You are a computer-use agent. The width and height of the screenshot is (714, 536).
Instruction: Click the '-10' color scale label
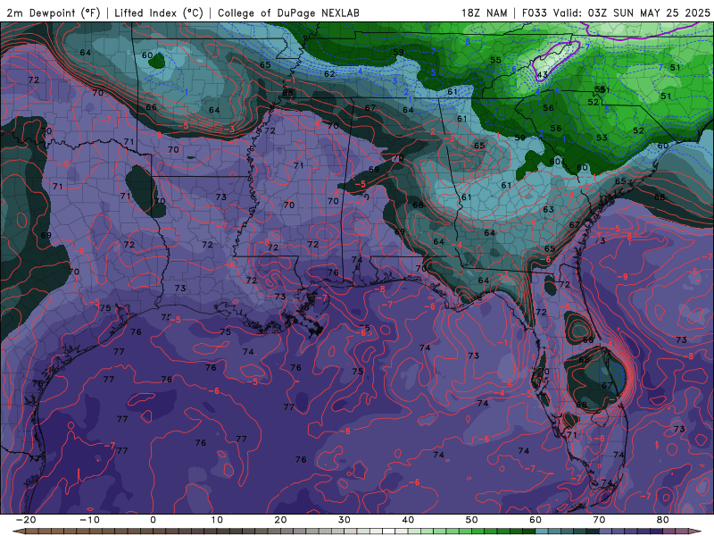(x=89, y=520)
